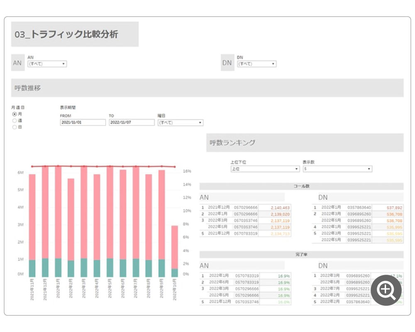
Task: Open the DN filter dropdown
Action: 256,64
